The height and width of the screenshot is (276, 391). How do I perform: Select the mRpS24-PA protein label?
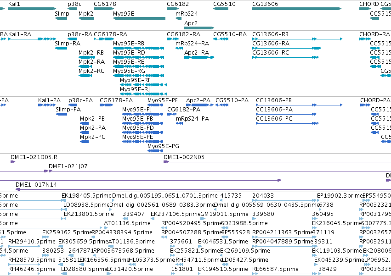[193, 119]
